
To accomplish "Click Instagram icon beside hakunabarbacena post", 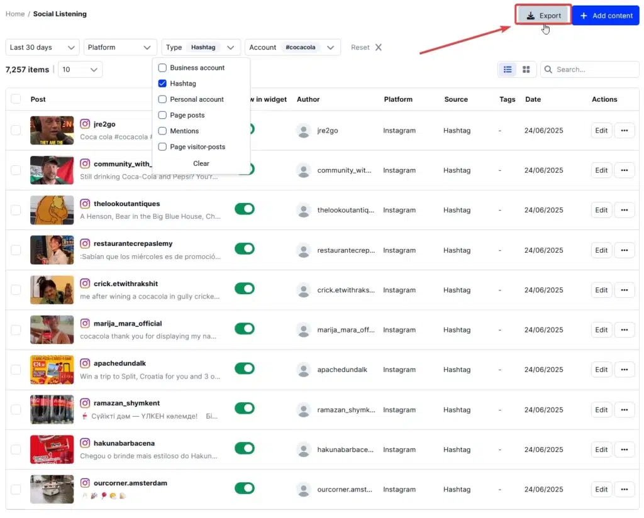I will (x=85, y=443).
